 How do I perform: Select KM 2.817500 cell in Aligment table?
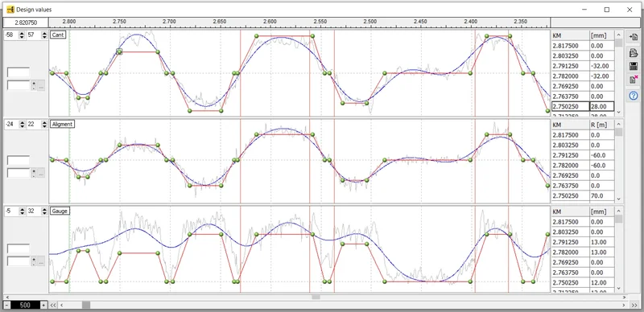(x=570, y=135)
